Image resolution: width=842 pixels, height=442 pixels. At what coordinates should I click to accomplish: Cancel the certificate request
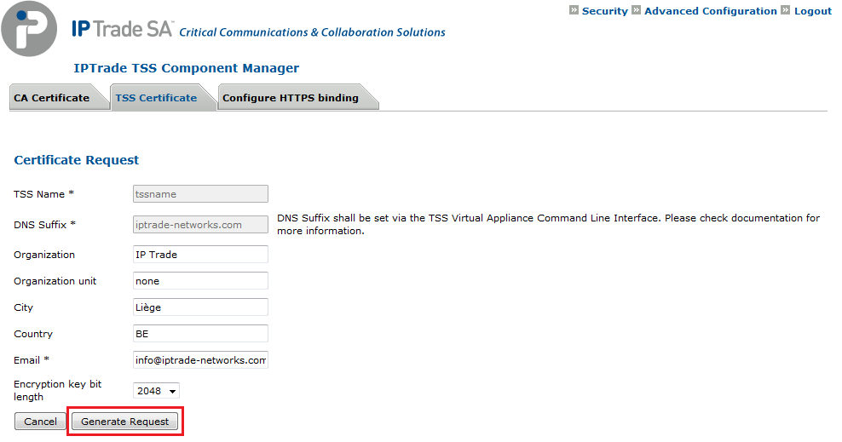40,422
